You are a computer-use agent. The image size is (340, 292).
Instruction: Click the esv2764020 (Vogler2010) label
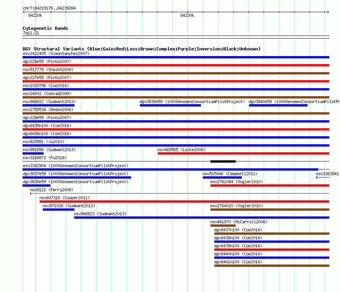click(236, 206)
